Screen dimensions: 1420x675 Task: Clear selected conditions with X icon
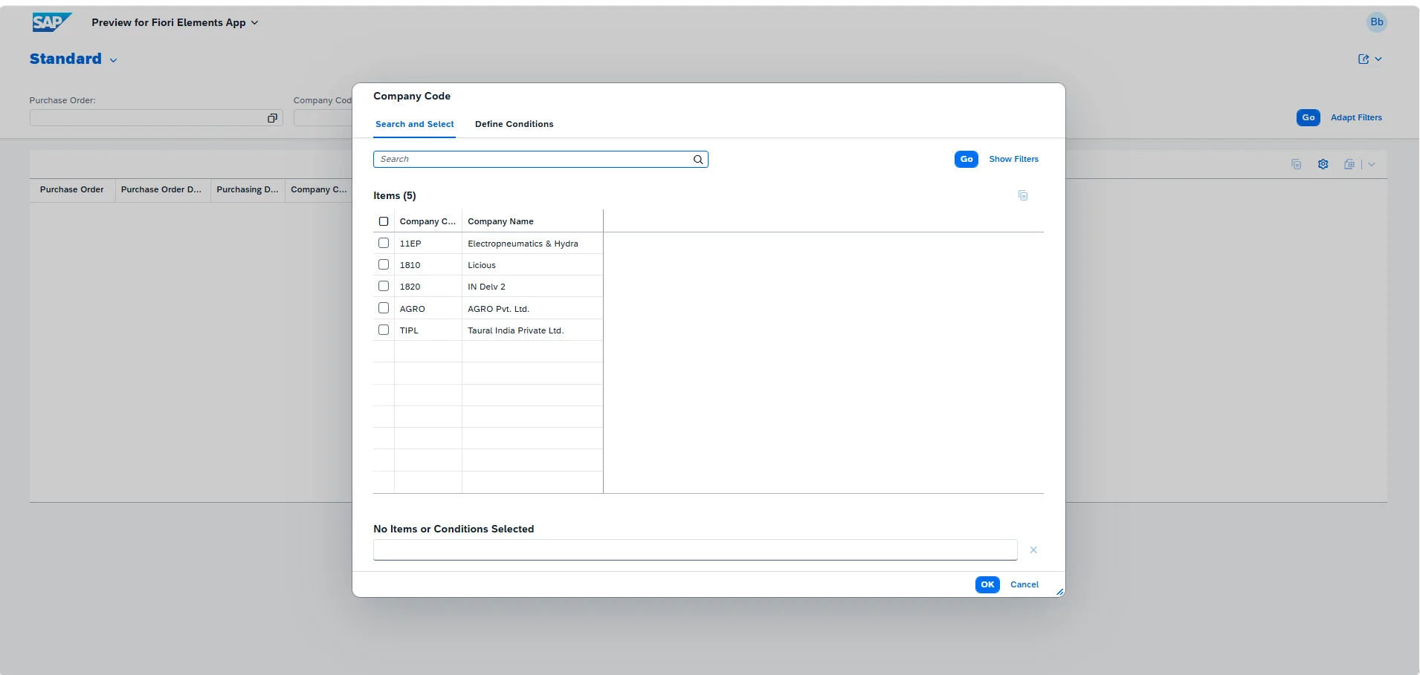coord(1033,550)
